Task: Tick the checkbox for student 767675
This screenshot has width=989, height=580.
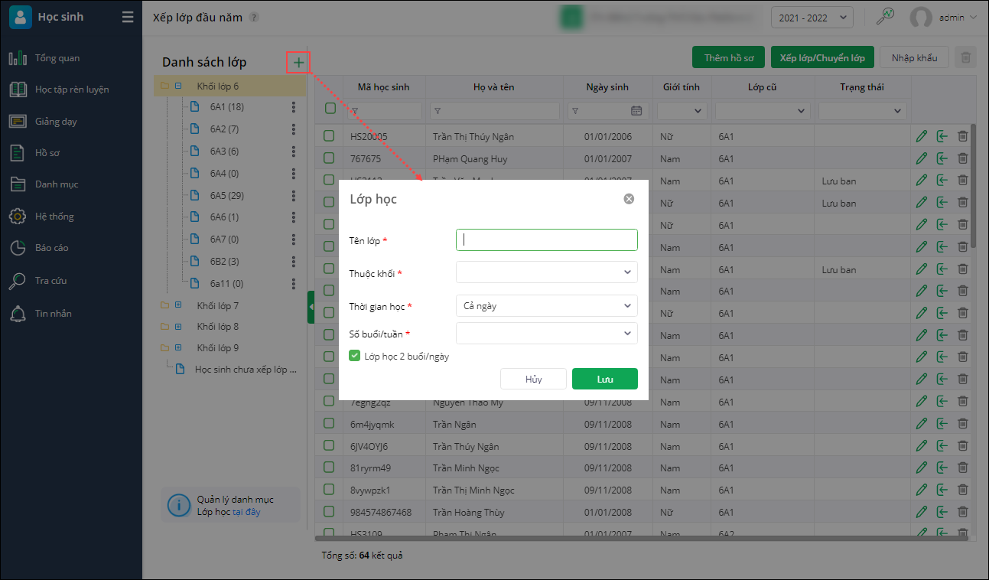Action: [329, 158]
